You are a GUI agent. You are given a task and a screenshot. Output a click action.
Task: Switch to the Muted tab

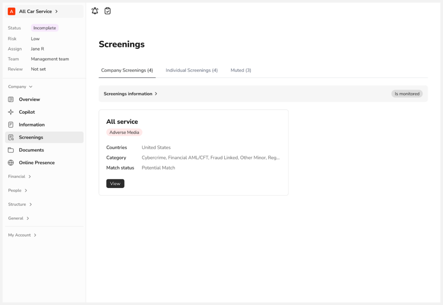coord(241,70)
